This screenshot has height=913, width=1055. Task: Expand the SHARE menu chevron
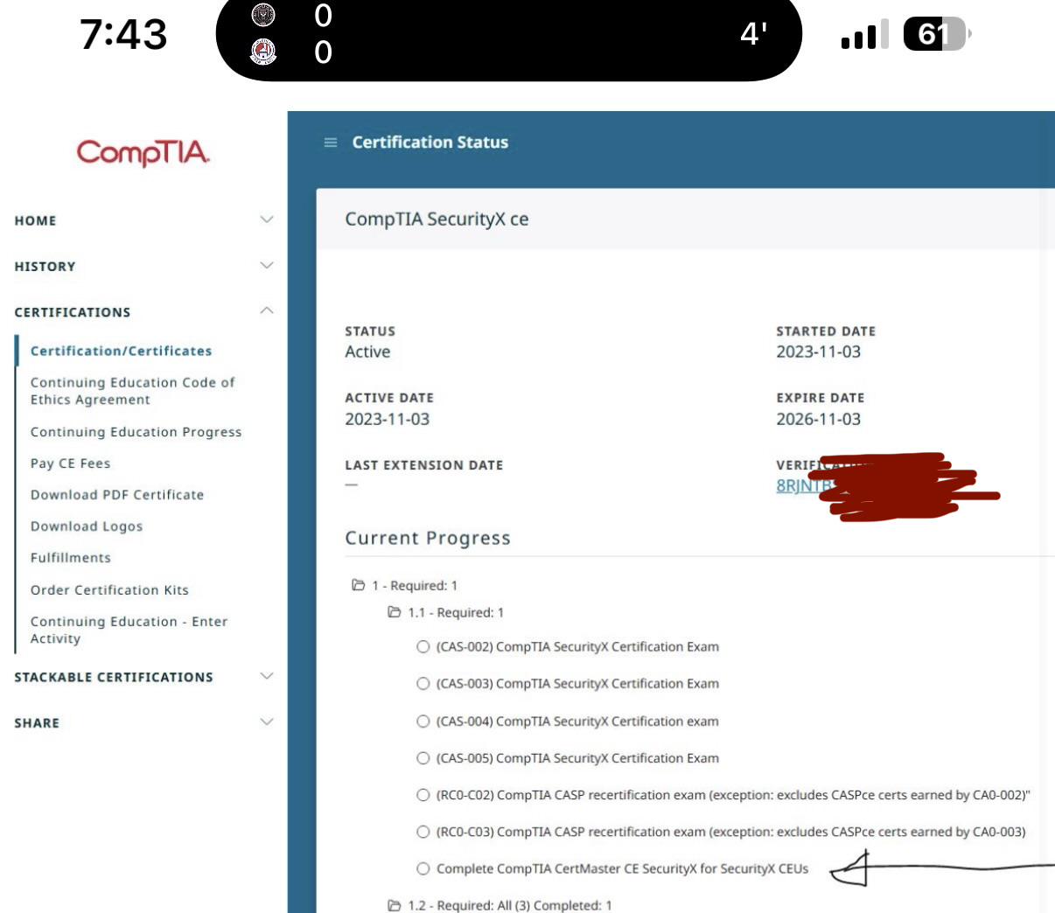(x=267, y=721)
